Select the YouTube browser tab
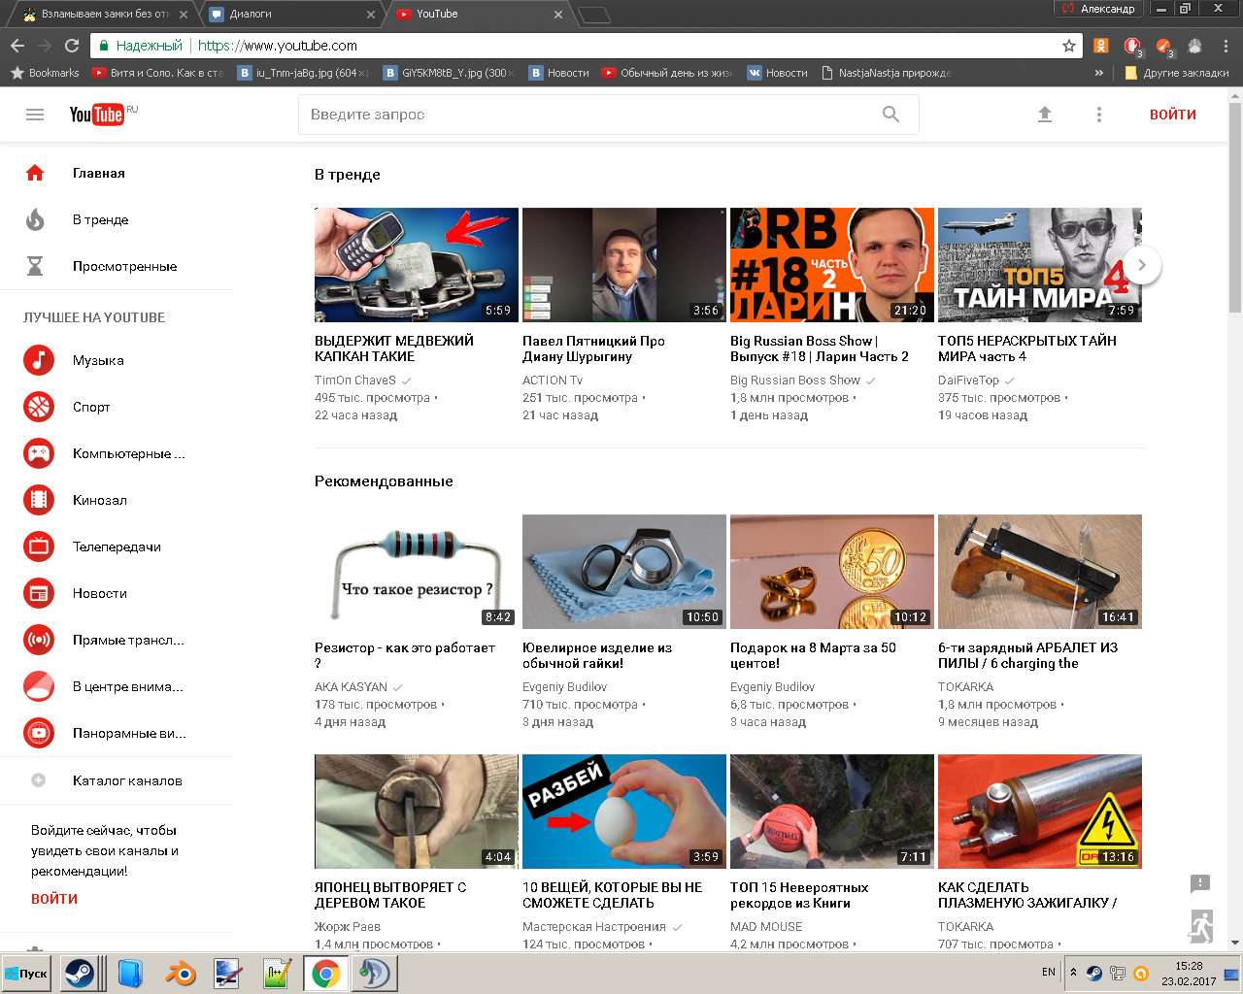 tap(480, 14)
